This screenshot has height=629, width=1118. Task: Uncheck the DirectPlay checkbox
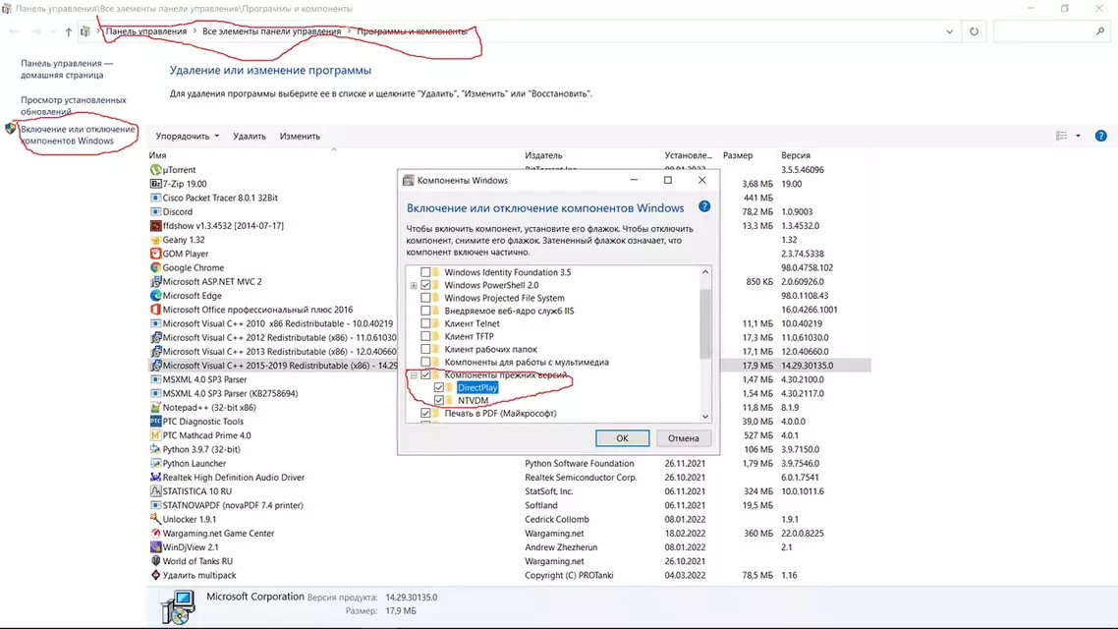point(438,388)
